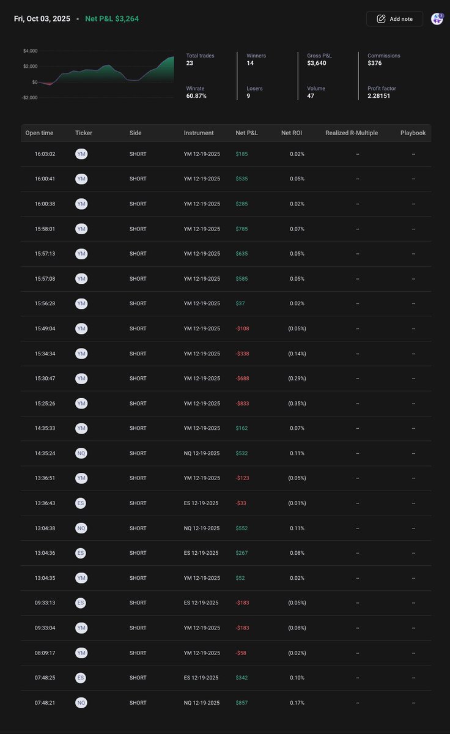
Task: Click NQ 12-19-2025 instrument at 14:35:24
Action: coord(202,453)
